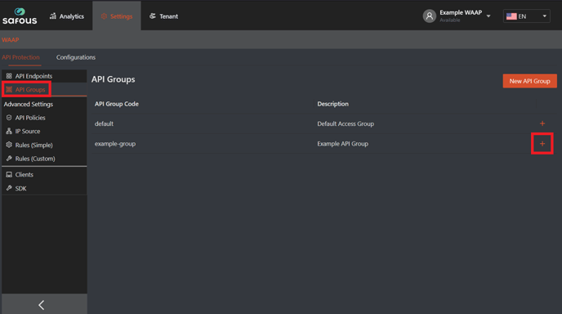Open the Tenant section

click(164, 16)
